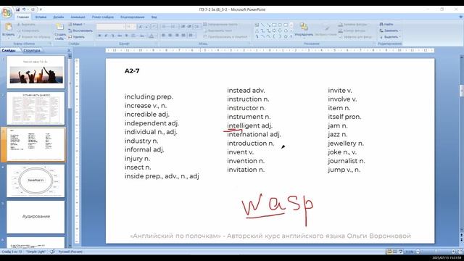Open the Вставка ribbon tab
464x261 pixels.
(41, 17)
